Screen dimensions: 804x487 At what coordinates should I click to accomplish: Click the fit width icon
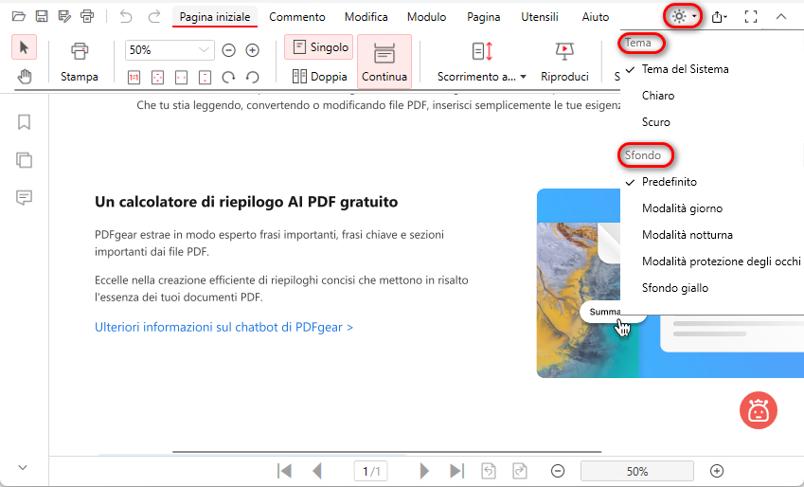[181, 78]
